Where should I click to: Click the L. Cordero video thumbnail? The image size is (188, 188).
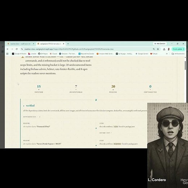[167, 145]
